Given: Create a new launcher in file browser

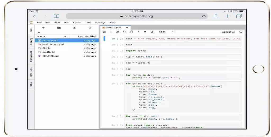Looking at the screenshot, I should point(43,28).
